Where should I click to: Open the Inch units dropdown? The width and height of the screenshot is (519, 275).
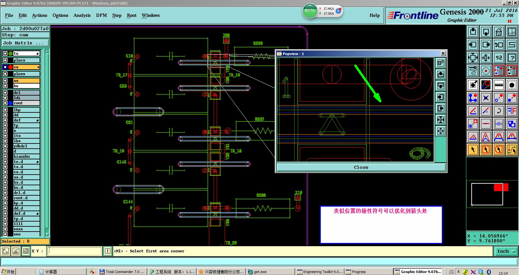pyautogui.click(x=506, y=251)
